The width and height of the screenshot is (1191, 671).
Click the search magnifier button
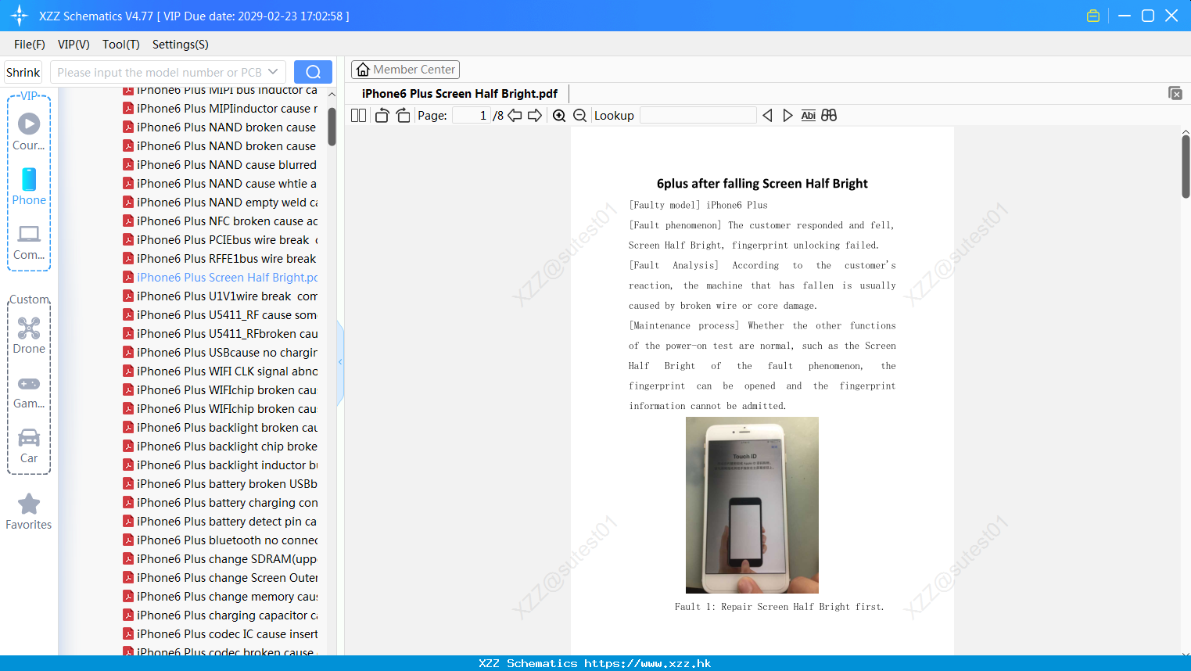click(313, 72)
